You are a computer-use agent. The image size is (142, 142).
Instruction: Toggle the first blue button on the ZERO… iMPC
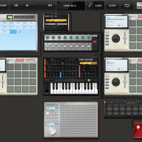(x=107, y=35)
